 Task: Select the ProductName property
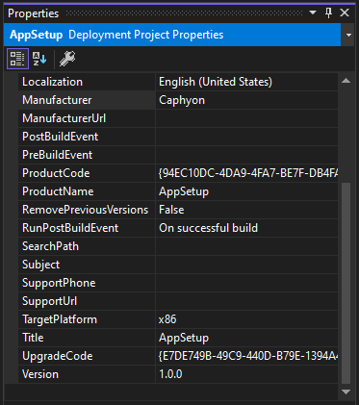point(87,191)
